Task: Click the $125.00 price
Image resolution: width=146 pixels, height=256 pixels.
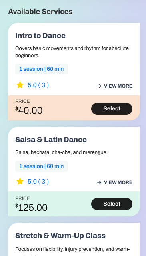Action: pos(31,208)
